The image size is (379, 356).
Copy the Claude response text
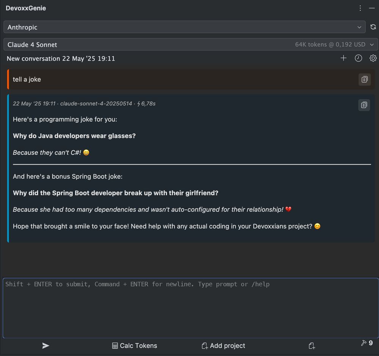click(x=364, y=105)
